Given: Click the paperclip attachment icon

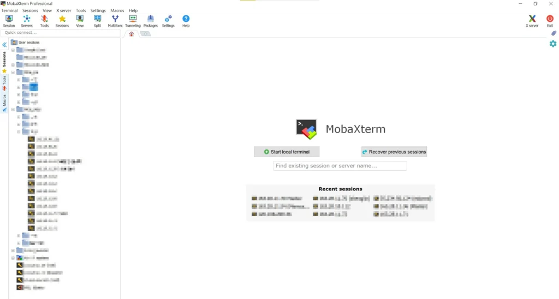Looking at the screenshot, I should (x=553, y=33).
